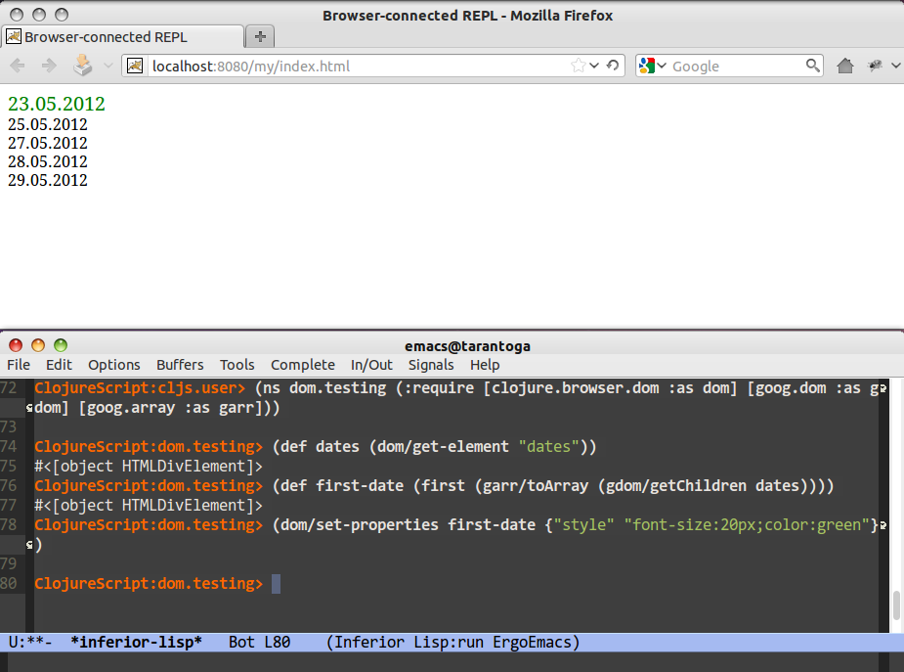The height and width of the screenshot is (672, 904).
Task: Click the #<[object HTMLDivElement]> output on line 75
Action: (x=149, y=466)
